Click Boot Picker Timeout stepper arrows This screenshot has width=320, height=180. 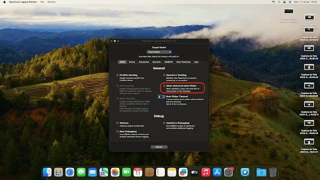164,96
